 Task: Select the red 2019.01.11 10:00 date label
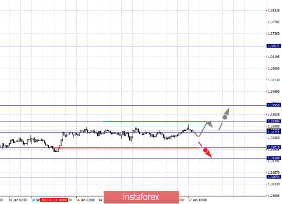(x=54, y=200)
